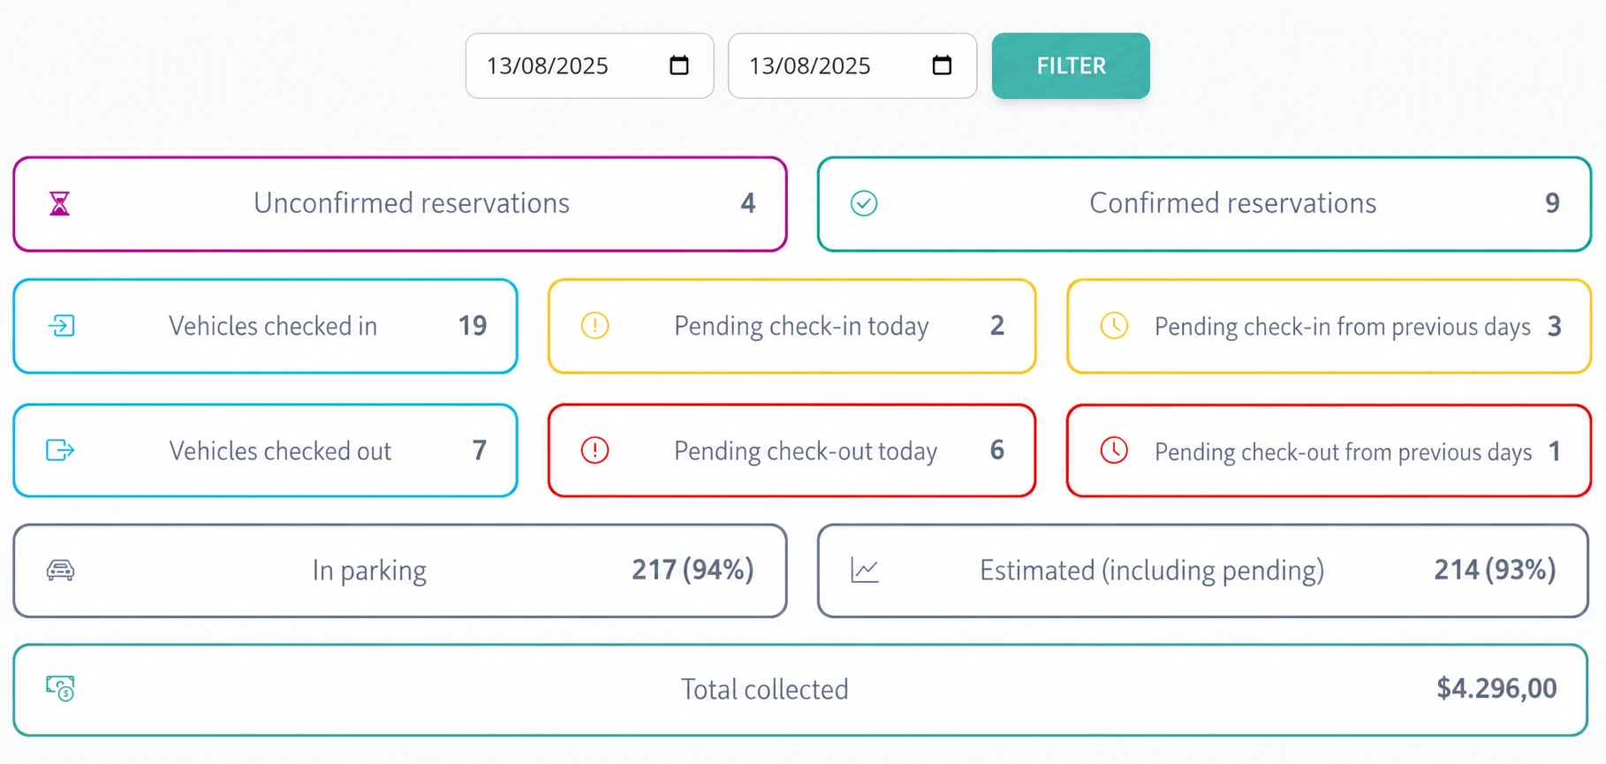Image resolution: width=1606 pixels, height=764 pixels.
Task: Click the In parking value 217 (94%)
Action: coord(693,571)
